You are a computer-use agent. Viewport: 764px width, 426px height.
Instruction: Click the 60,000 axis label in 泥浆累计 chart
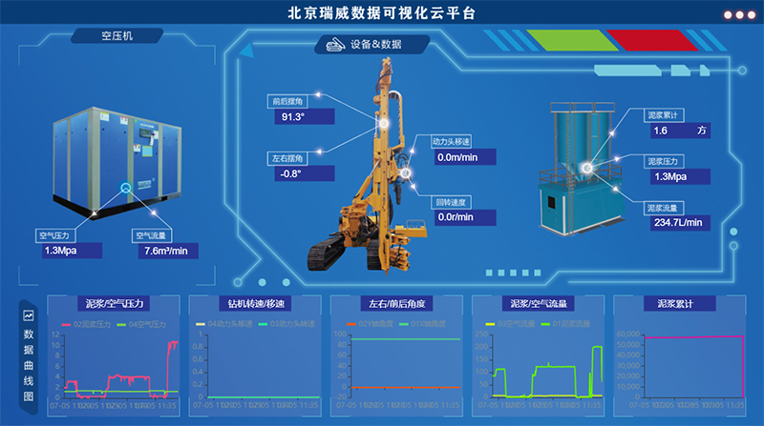[x=628, y=335]
